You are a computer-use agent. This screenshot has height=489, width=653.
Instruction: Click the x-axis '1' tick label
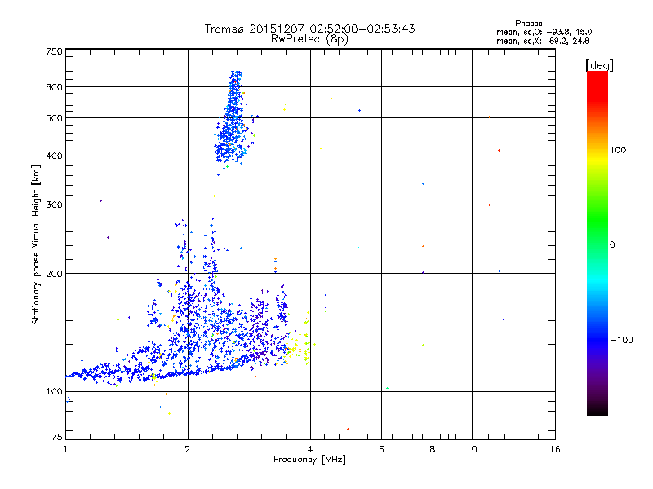coord(65,449)
